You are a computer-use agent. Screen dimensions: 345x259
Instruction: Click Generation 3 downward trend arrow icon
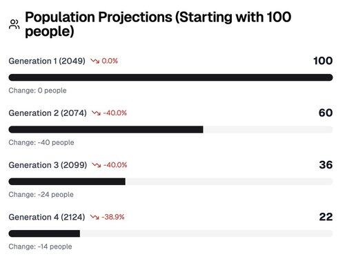click(x=97, y=165)
